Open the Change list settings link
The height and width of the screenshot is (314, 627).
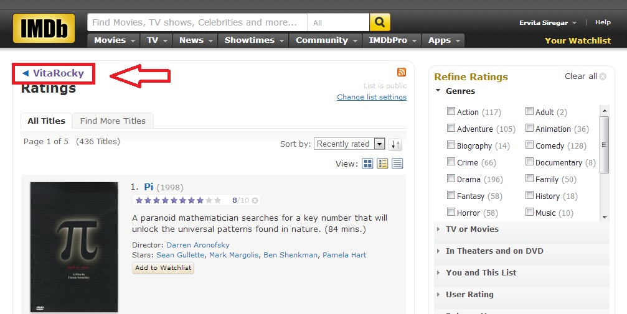coord(371,97)
